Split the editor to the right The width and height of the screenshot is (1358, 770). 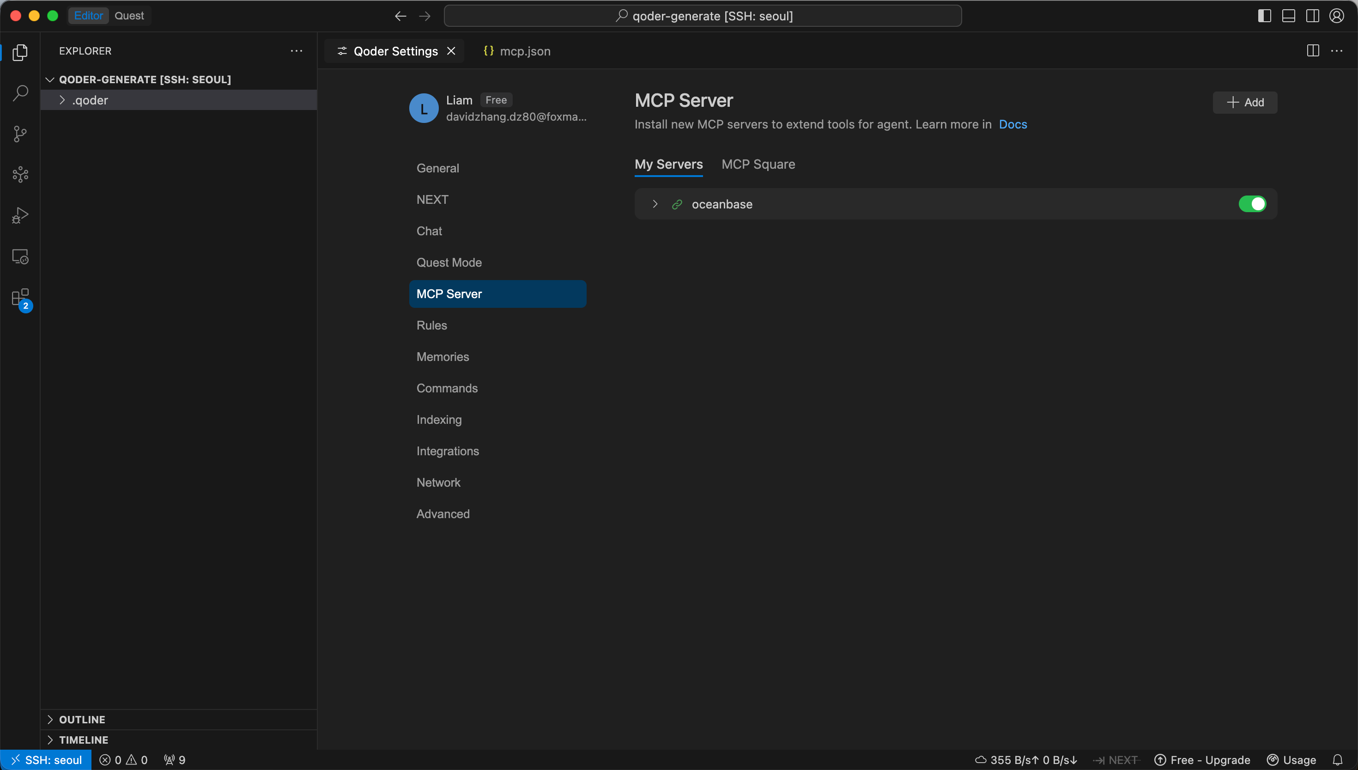pyautogui.click(x=1313, y=51)
